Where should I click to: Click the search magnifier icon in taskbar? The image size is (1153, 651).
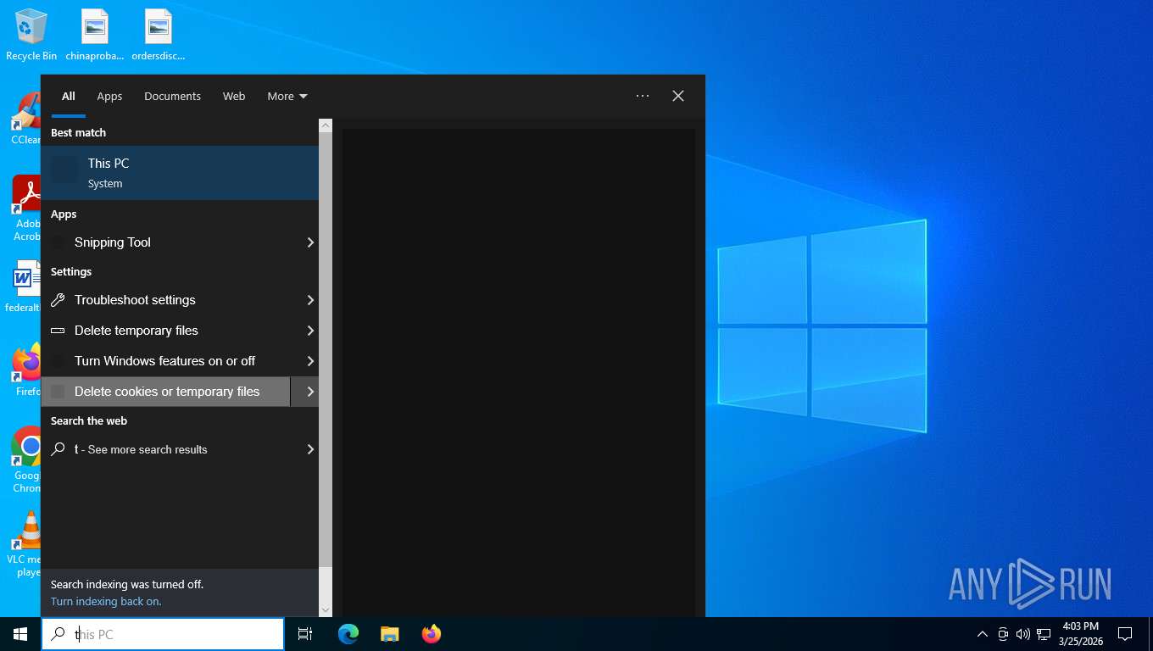coord(58,634)
